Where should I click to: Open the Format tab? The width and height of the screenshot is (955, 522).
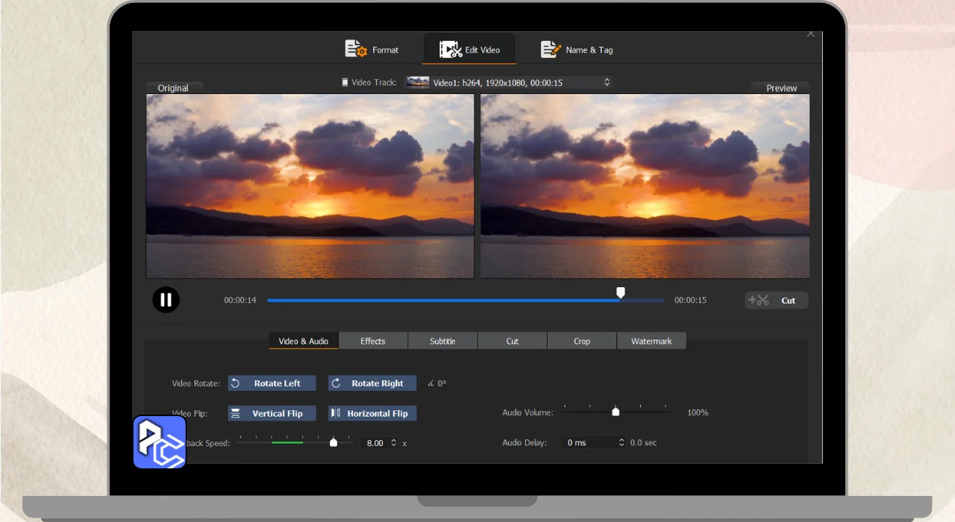coord(372,50)
